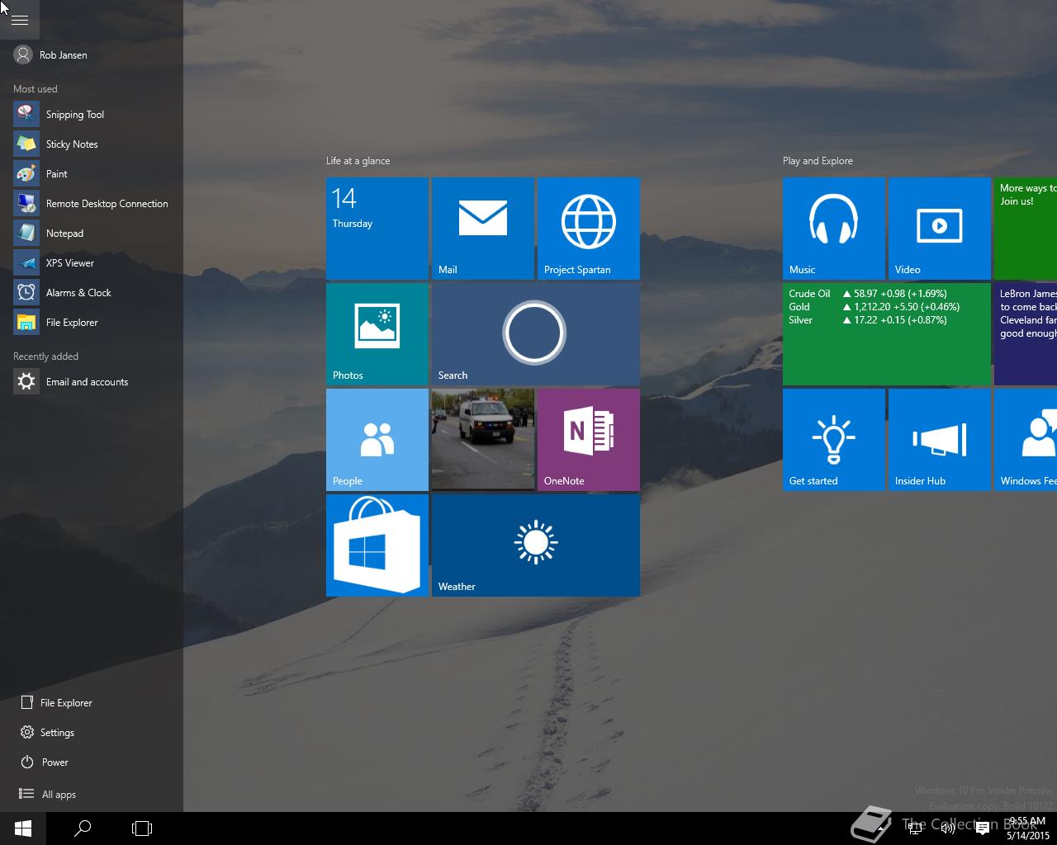The width and height of the screenshot is (1057, 845).
Task: Open the Get started lightbulb tile
Action: (x=834, y=440)
